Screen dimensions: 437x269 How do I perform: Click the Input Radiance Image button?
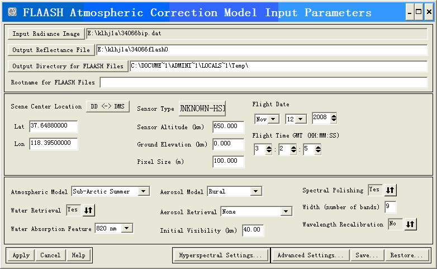coord(46,34)
